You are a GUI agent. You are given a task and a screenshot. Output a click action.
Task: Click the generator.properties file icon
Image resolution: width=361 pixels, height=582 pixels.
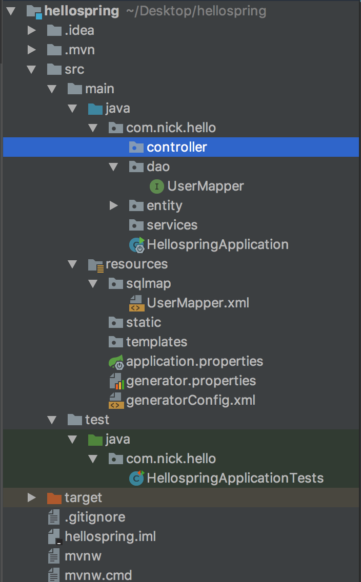pyautogui.click(x=116, y=381)
